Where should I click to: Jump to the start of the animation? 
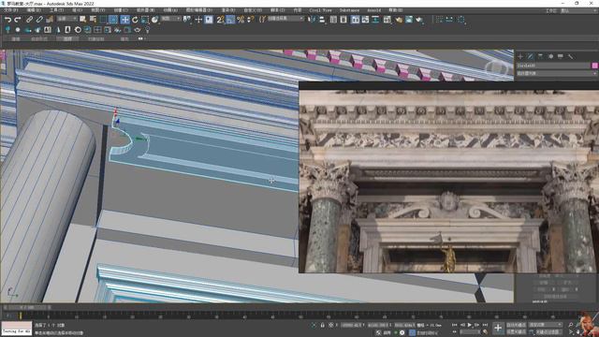tap(454, 325)
